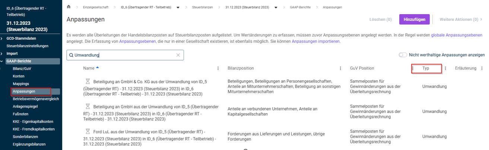
Task: Select Anpassungen in the sidebar
Action: (24, 92)
